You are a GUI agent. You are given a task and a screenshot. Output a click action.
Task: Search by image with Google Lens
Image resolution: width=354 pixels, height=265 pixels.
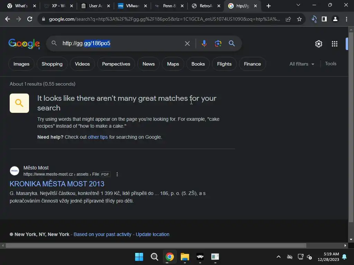point(218,43)
